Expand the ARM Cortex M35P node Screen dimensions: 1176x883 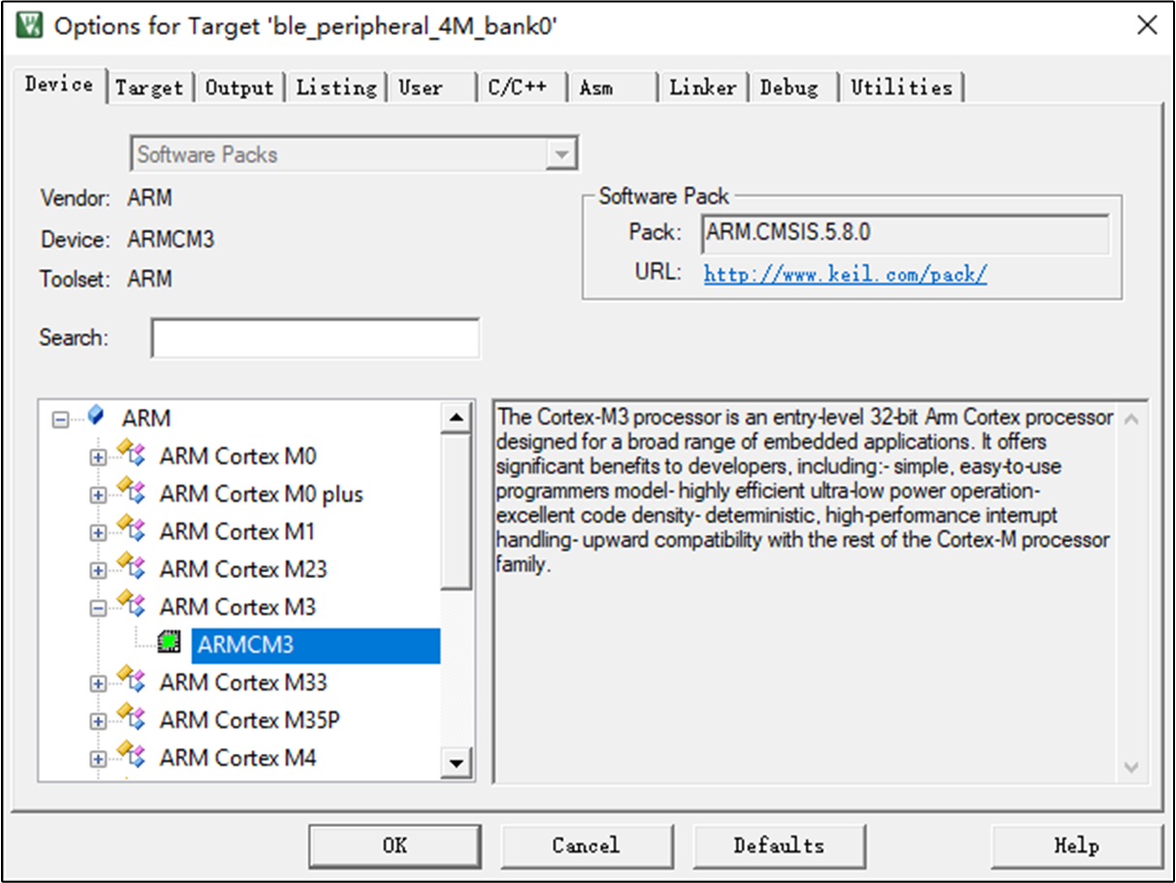tap(98, 722)
